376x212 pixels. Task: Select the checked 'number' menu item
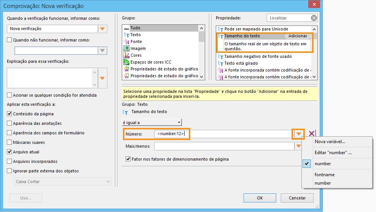click(337, 164)
